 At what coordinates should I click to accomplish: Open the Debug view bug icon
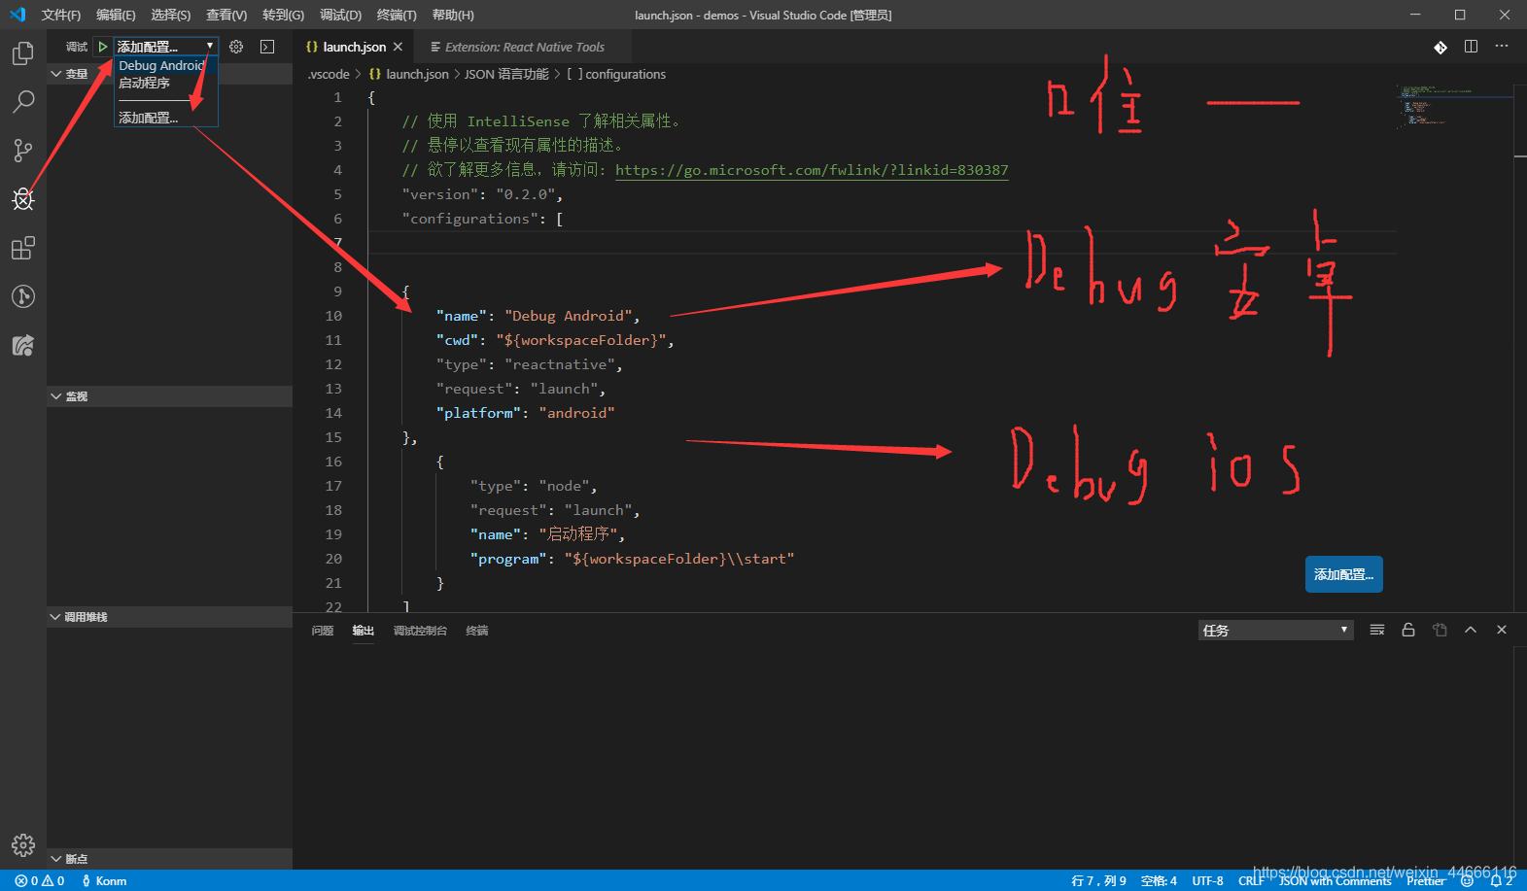(x=23, y=199)
